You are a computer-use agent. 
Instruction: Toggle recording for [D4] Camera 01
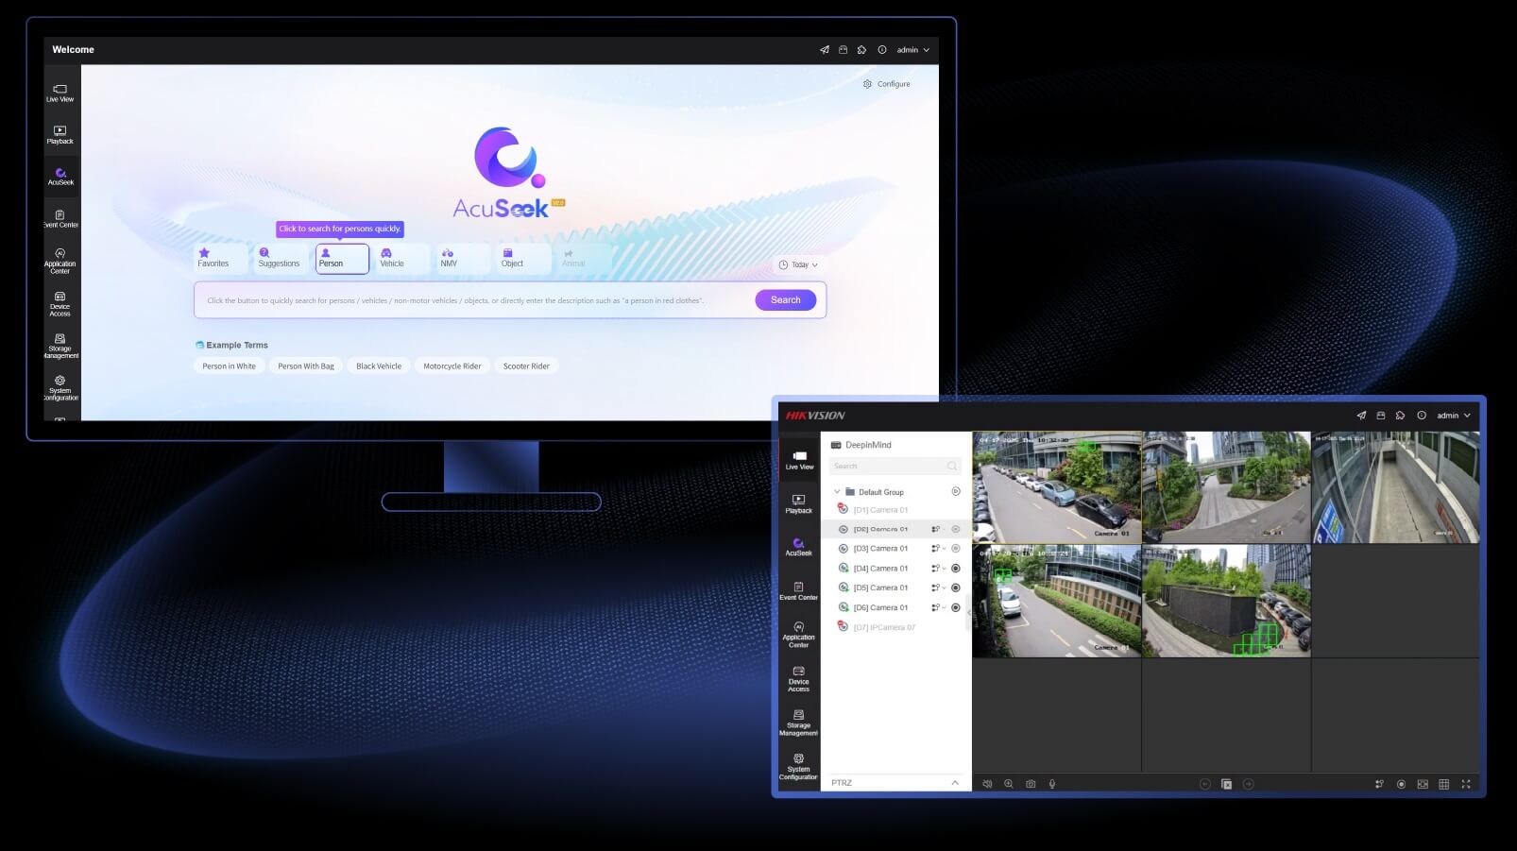(x=955, y=569)
